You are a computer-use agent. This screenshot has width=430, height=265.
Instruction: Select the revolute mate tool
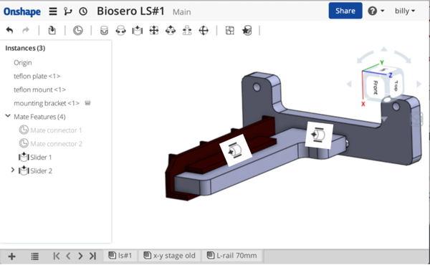click(x=120, y=30)
